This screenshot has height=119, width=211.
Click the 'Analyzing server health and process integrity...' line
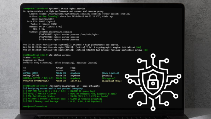click(x=57, y=88)
